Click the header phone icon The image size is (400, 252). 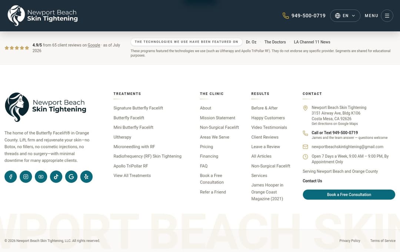click(286, 16)
